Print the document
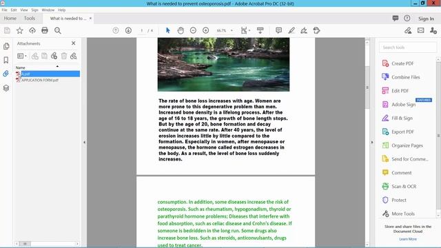Screen dimensions: 441x248 tap(45, 30)
